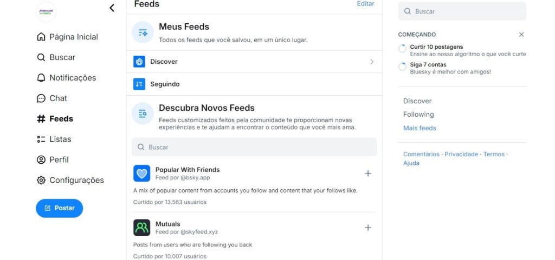Click the feeds Buscar search field

[254, 147]
